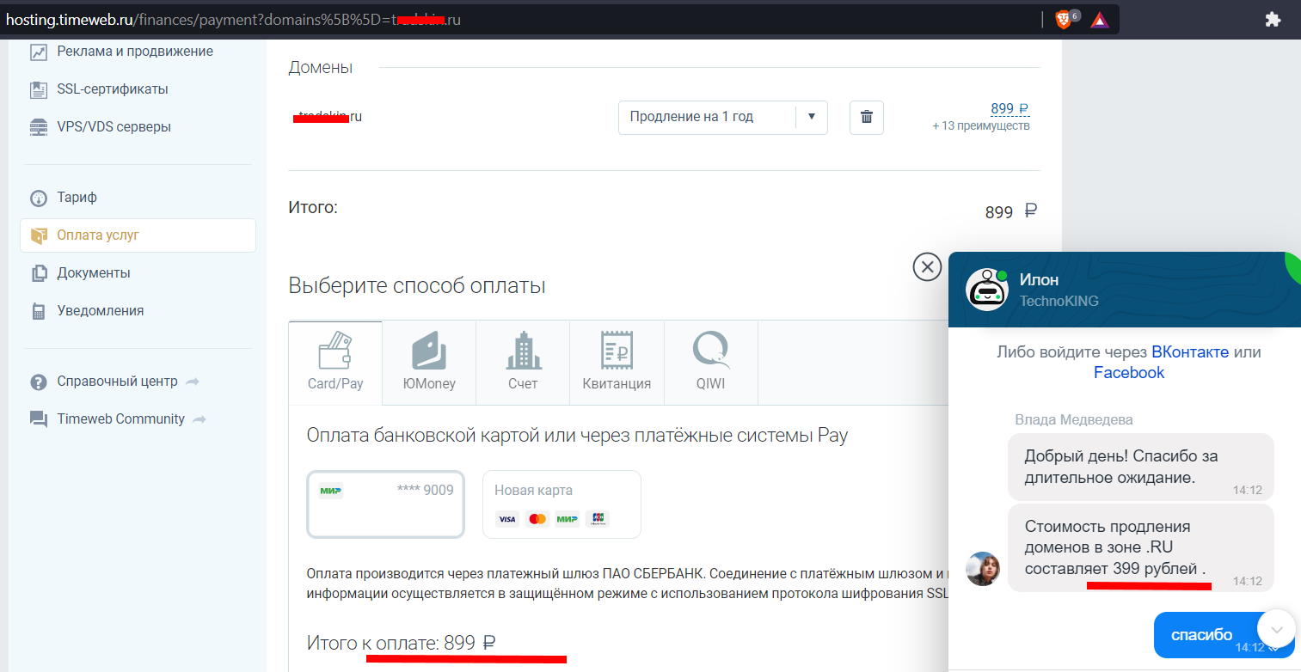Screen dimensions: 1301x672
Task: Click the Добрый день chat message
Action: pyautogui.click(x=1140, y=467)
